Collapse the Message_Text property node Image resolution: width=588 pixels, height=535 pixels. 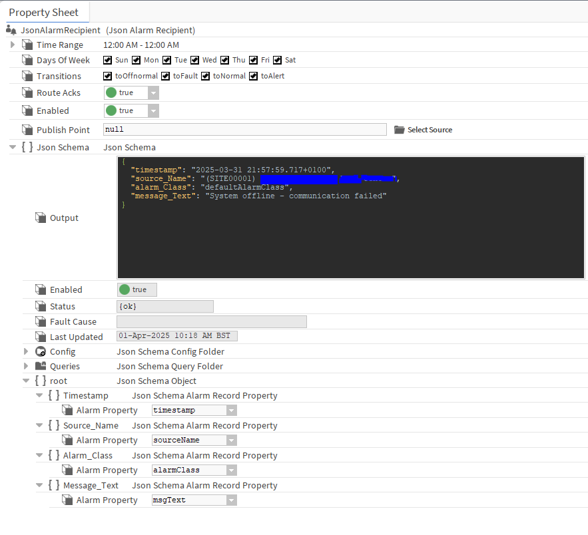39,485
